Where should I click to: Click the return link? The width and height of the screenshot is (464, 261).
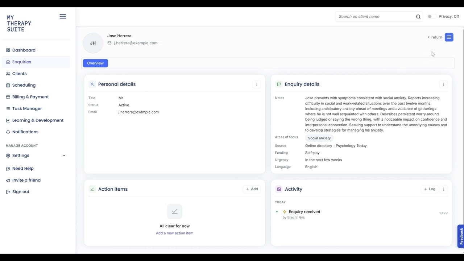(x=435, y=37)
